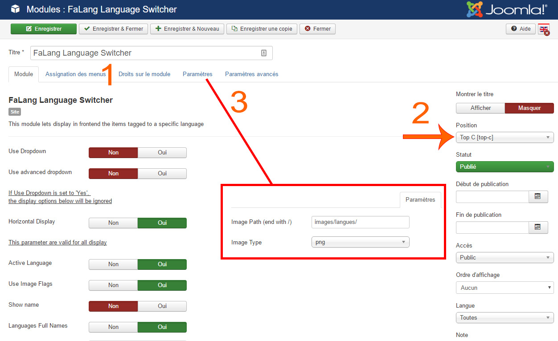
Task: Switch to the Module tab
Action: 24,74
